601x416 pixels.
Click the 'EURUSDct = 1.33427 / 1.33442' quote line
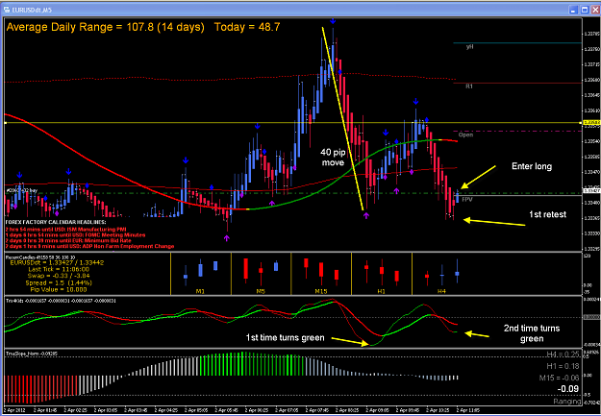(x=57, y=263)
